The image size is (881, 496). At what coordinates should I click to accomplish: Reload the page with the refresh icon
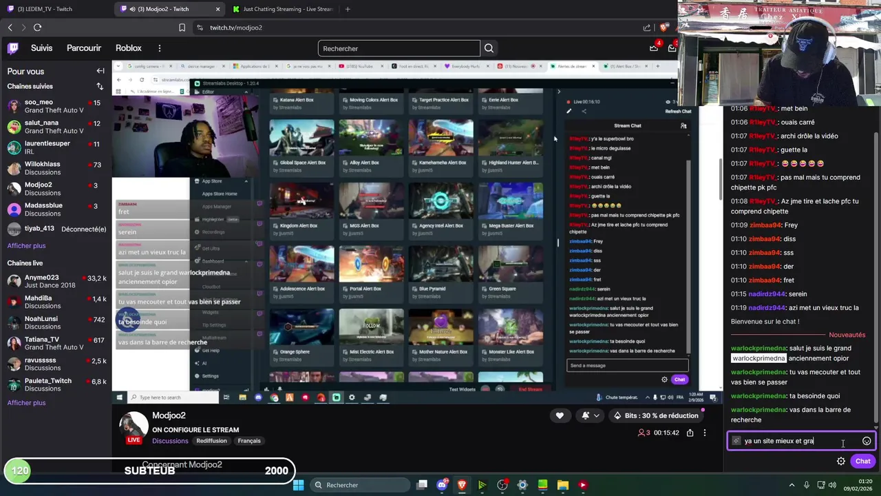click(x=37, y=28)
